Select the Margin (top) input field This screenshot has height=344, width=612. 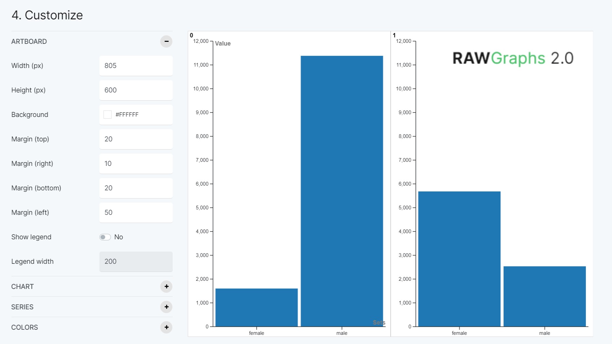136,139
